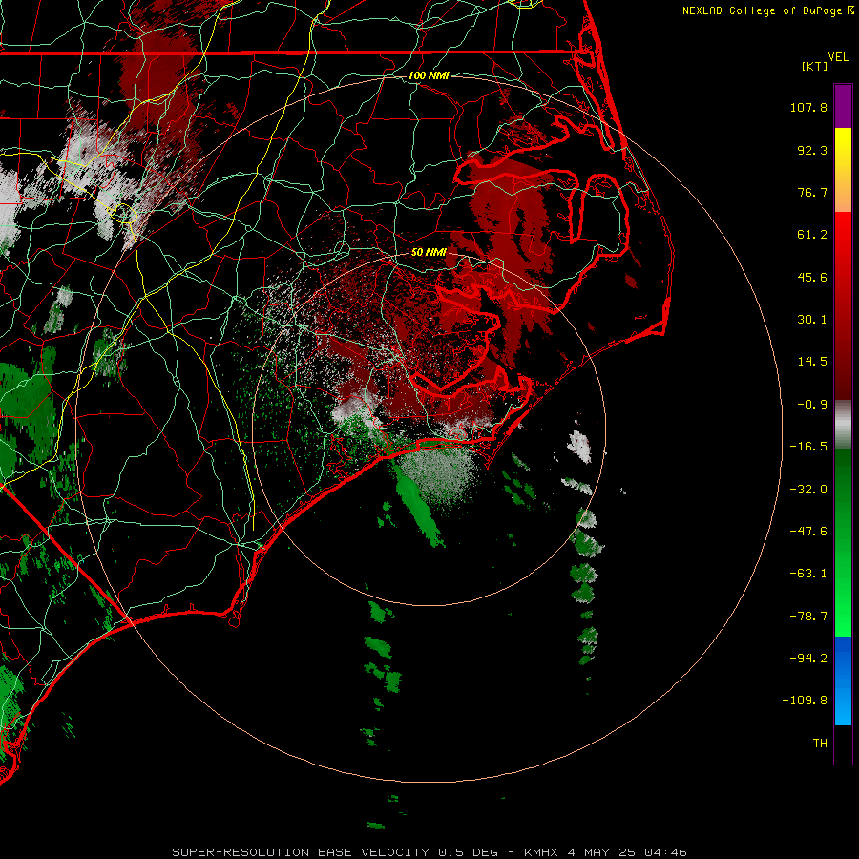Pick the purple segment of the velocity color bar
The width and height of the screenshot is (859, 859).
[843, 106]
